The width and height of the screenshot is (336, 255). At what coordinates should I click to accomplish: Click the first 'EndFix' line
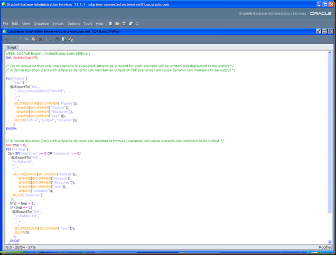(x=11, y=129)
